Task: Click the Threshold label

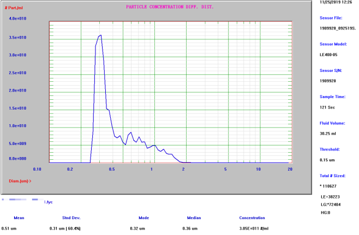Action: [330, 149]
